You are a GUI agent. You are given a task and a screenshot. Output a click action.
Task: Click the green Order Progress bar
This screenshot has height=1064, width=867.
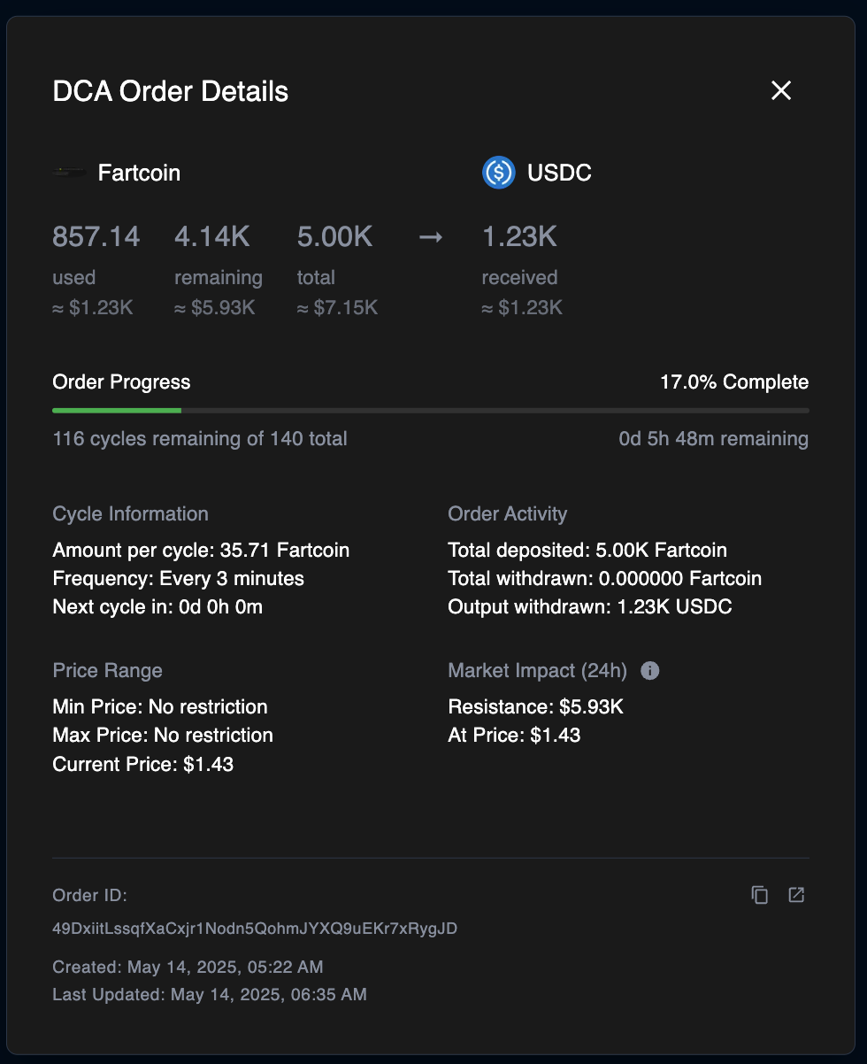(117, 411)
